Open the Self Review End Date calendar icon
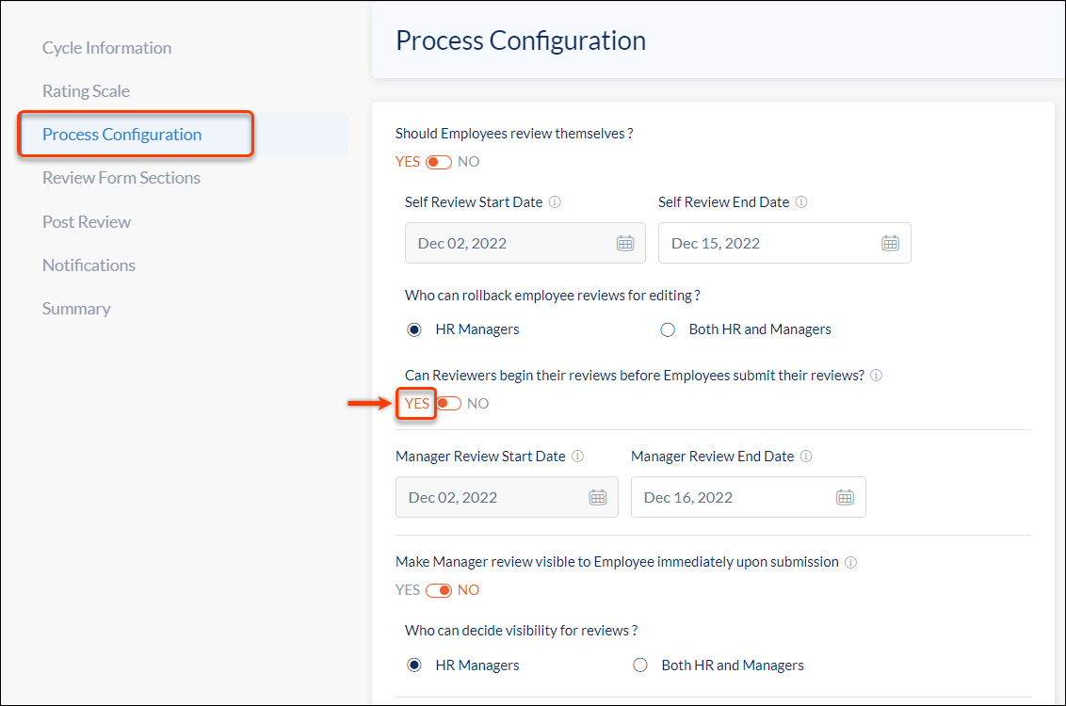 (890, 243)
